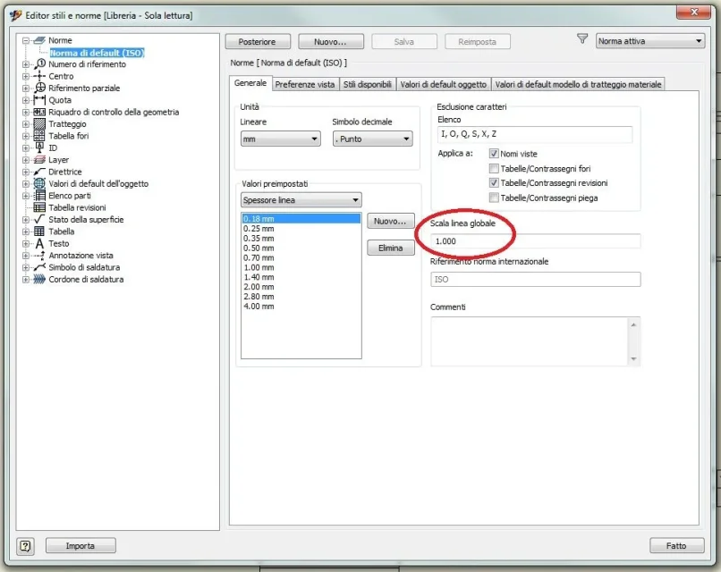Click the Quota dimension icon

[39, 100]
